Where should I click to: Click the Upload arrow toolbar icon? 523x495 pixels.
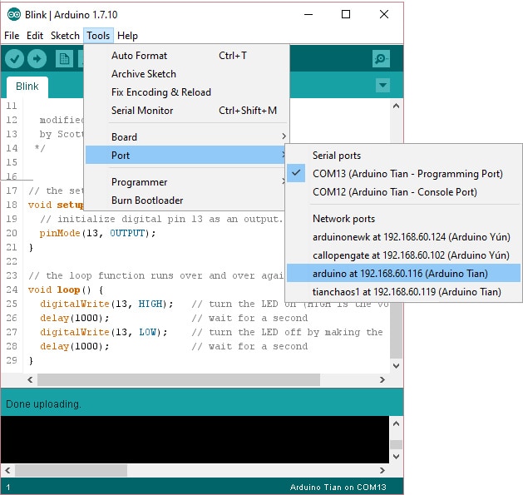tap(37, 58)
